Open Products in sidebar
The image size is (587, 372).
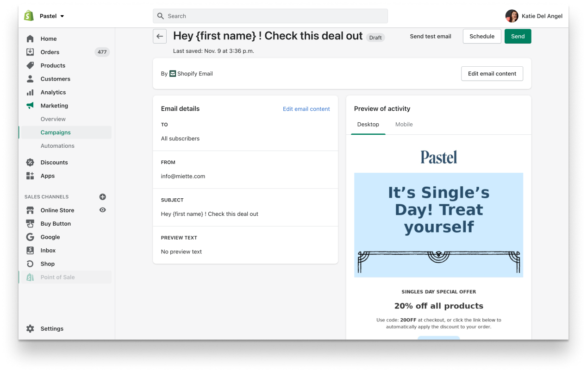(x=53, y=66)
